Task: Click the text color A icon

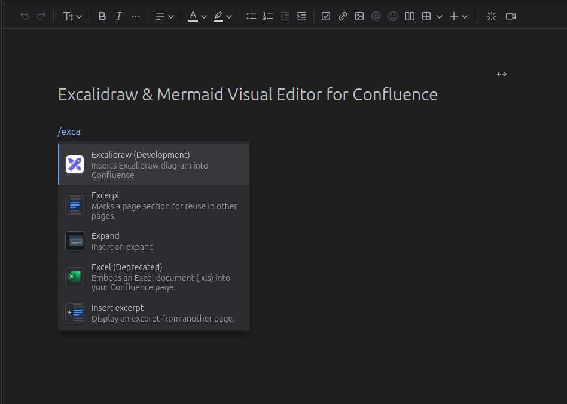Action: pyautogui.click(x=193, y=16)
